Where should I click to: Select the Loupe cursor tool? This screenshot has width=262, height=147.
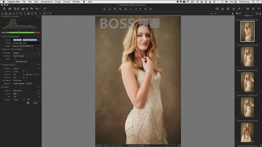pos(115,9)
